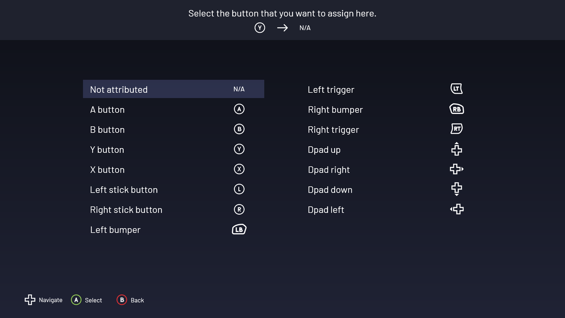The height and width of the screenshot is (318, 565).
Task: Click the Y icon in the header
Action: point(260,28)
